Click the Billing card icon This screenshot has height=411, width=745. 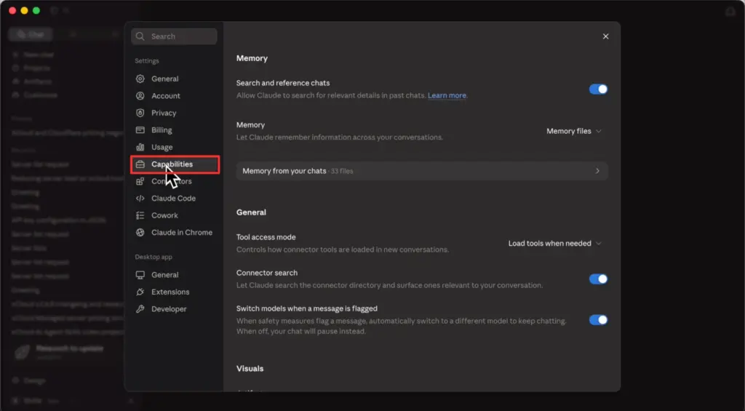(x=140, y=130)
